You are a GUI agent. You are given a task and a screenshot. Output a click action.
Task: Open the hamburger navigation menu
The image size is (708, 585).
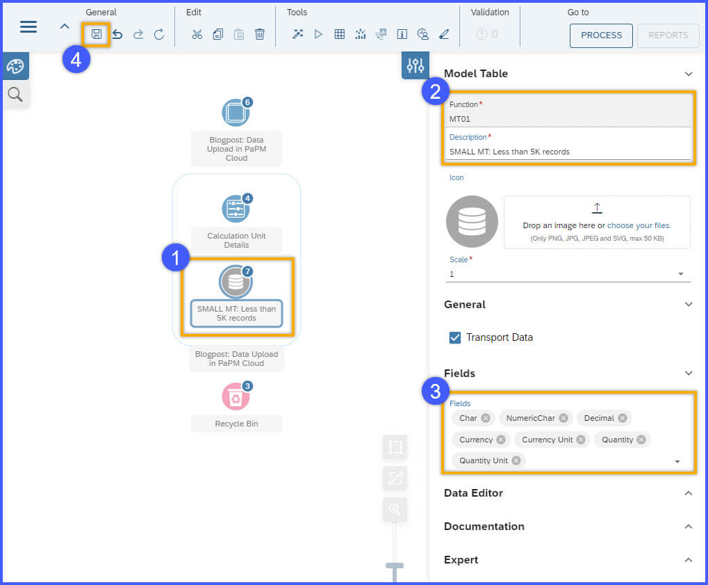pyautogui.click(x=28, y=26)
